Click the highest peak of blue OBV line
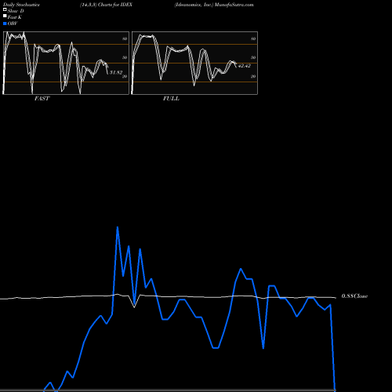Screen dimensions: 392x392 tap(118, 227)
